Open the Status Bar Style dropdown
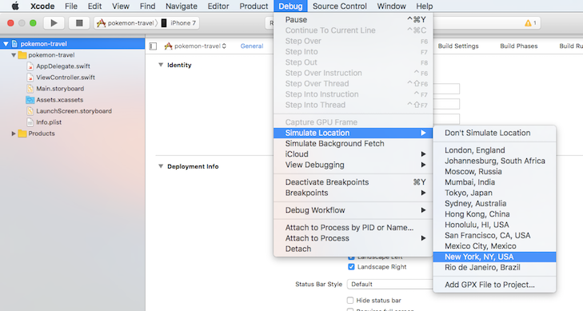The height and width of the screenshot is (311, 583). (389, 284)
